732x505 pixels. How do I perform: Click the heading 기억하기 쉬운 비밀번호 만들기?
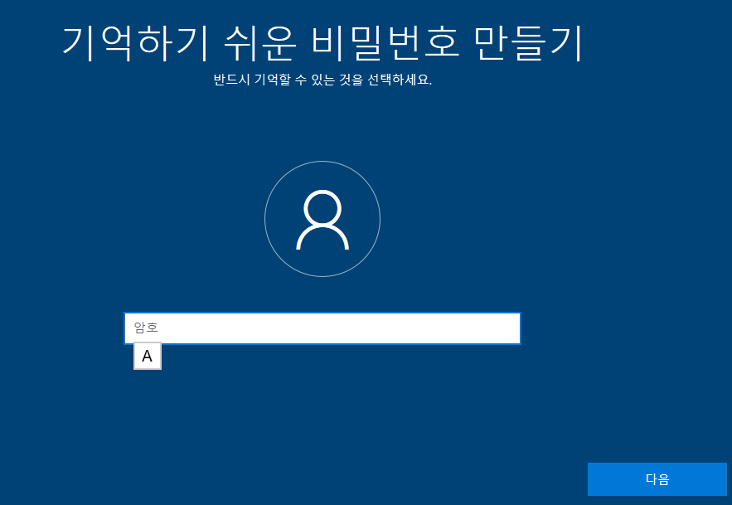[x=322, y=43]
